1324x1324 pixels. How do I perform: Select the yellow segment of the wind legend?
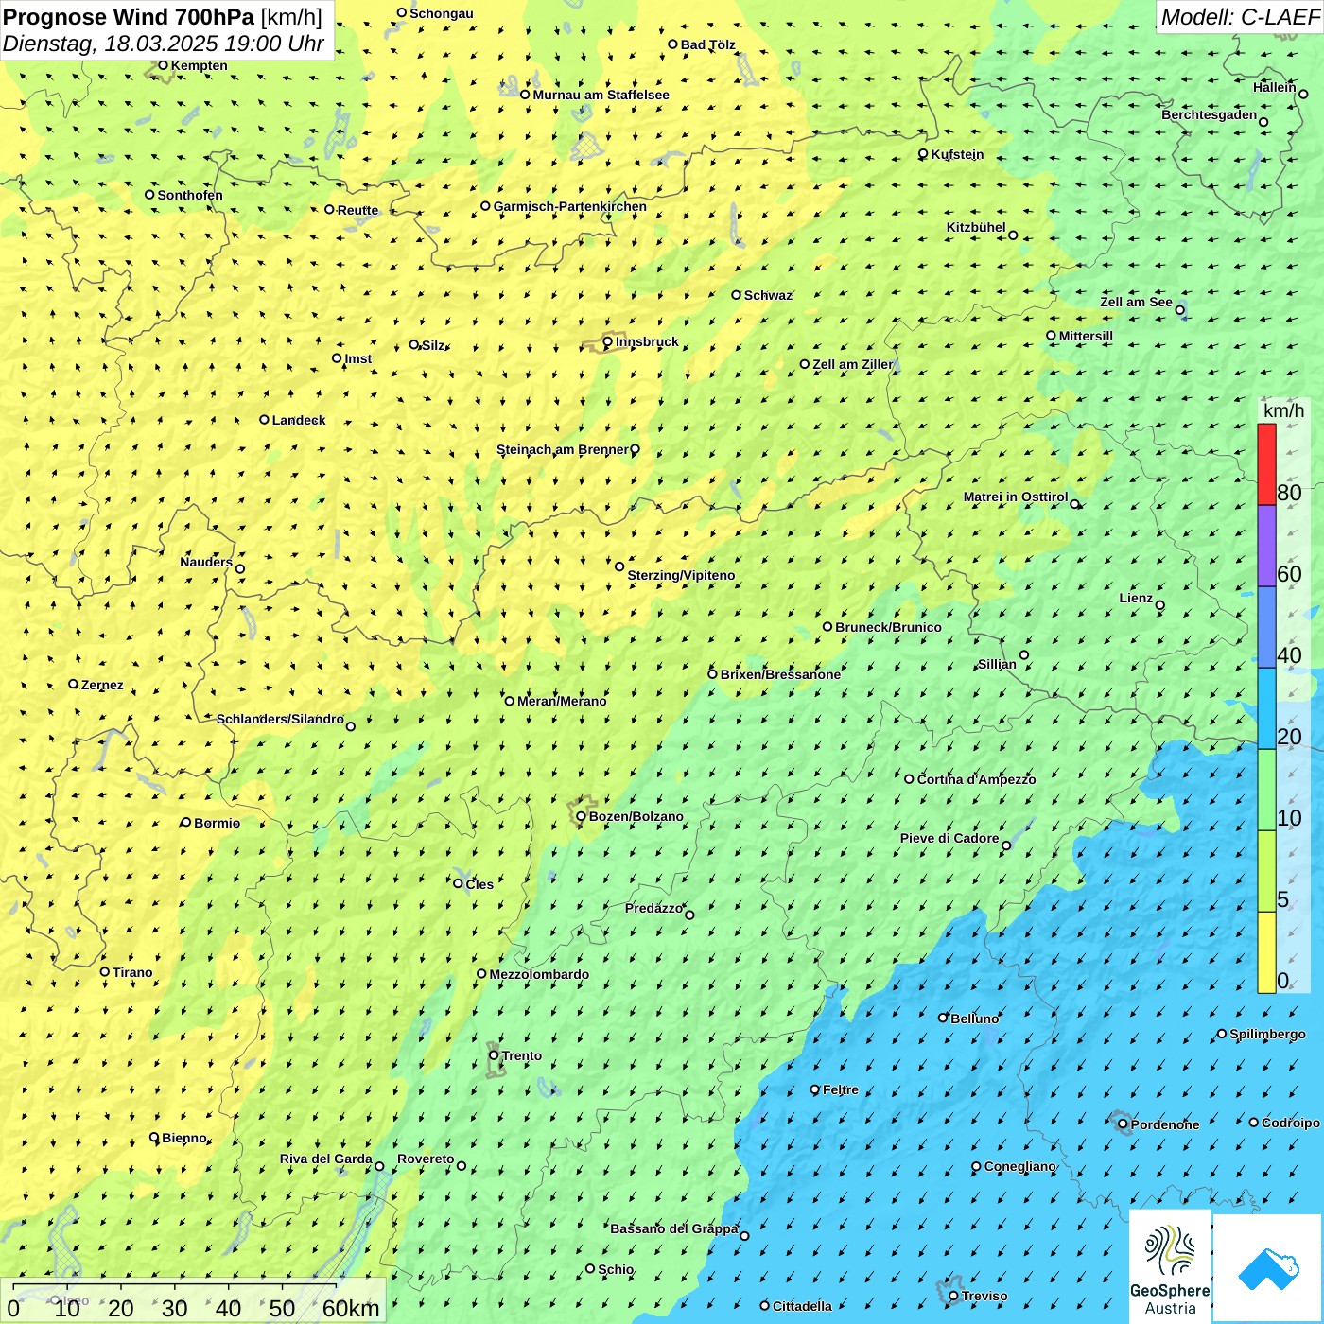coord(1266,952)
